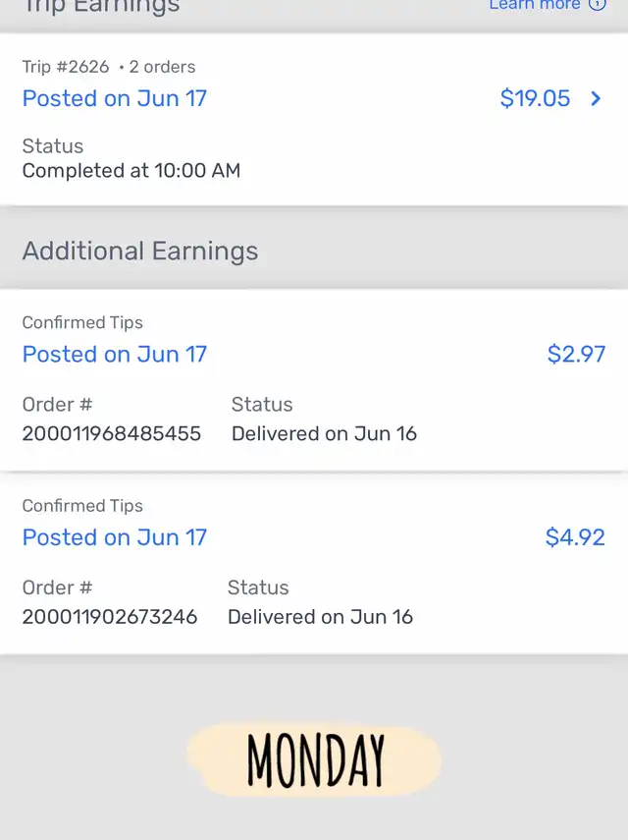Expand Trip #2626 details with the chevron

pos(596,98)
